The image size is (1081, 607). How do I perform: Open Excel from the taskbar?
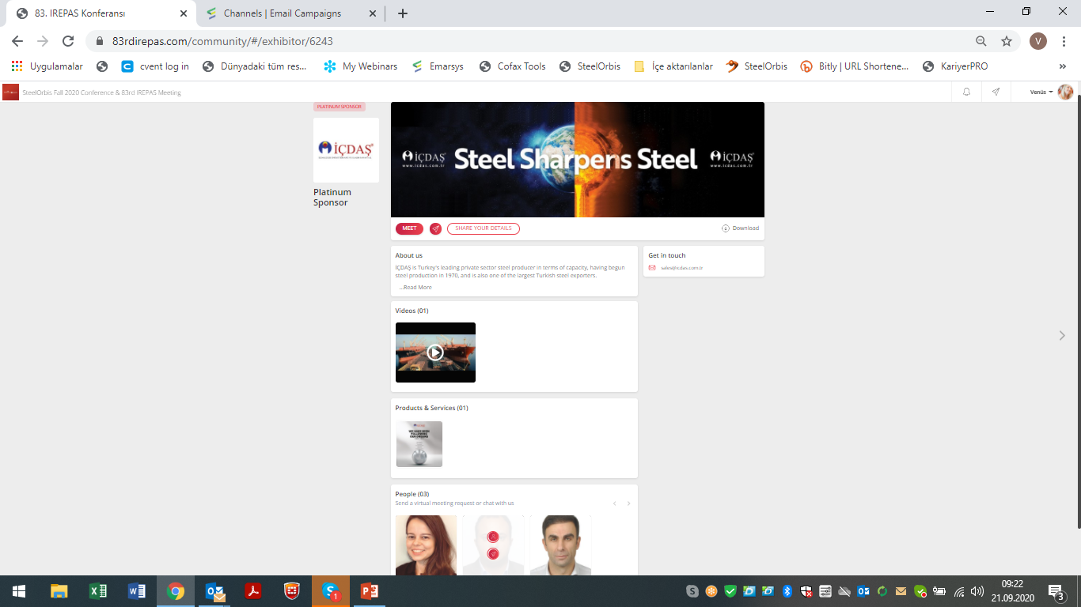[97, 591]
